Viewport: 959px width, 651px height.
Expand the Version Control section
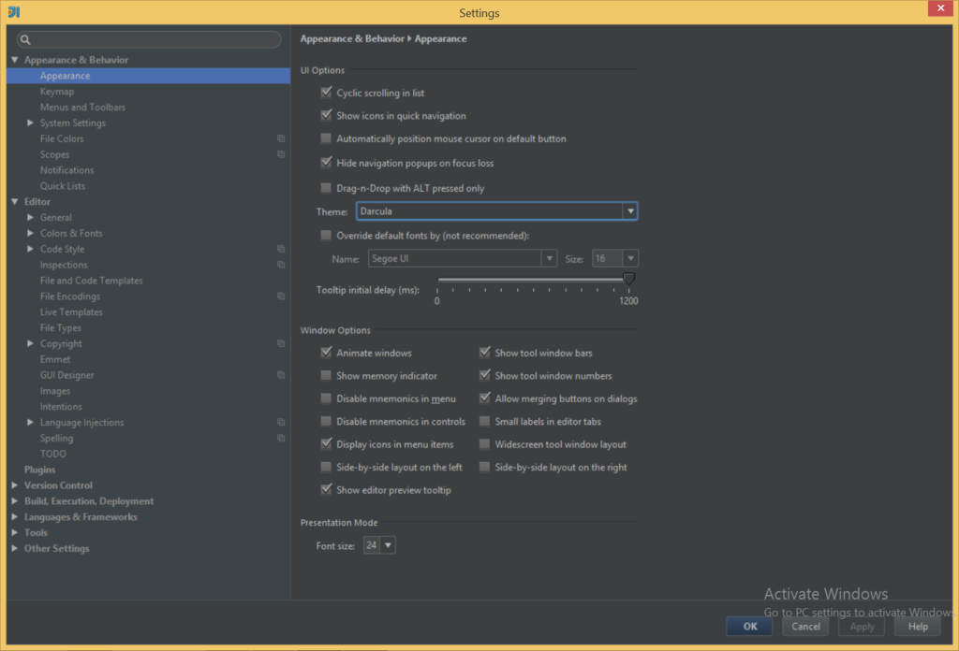(13, 485)
